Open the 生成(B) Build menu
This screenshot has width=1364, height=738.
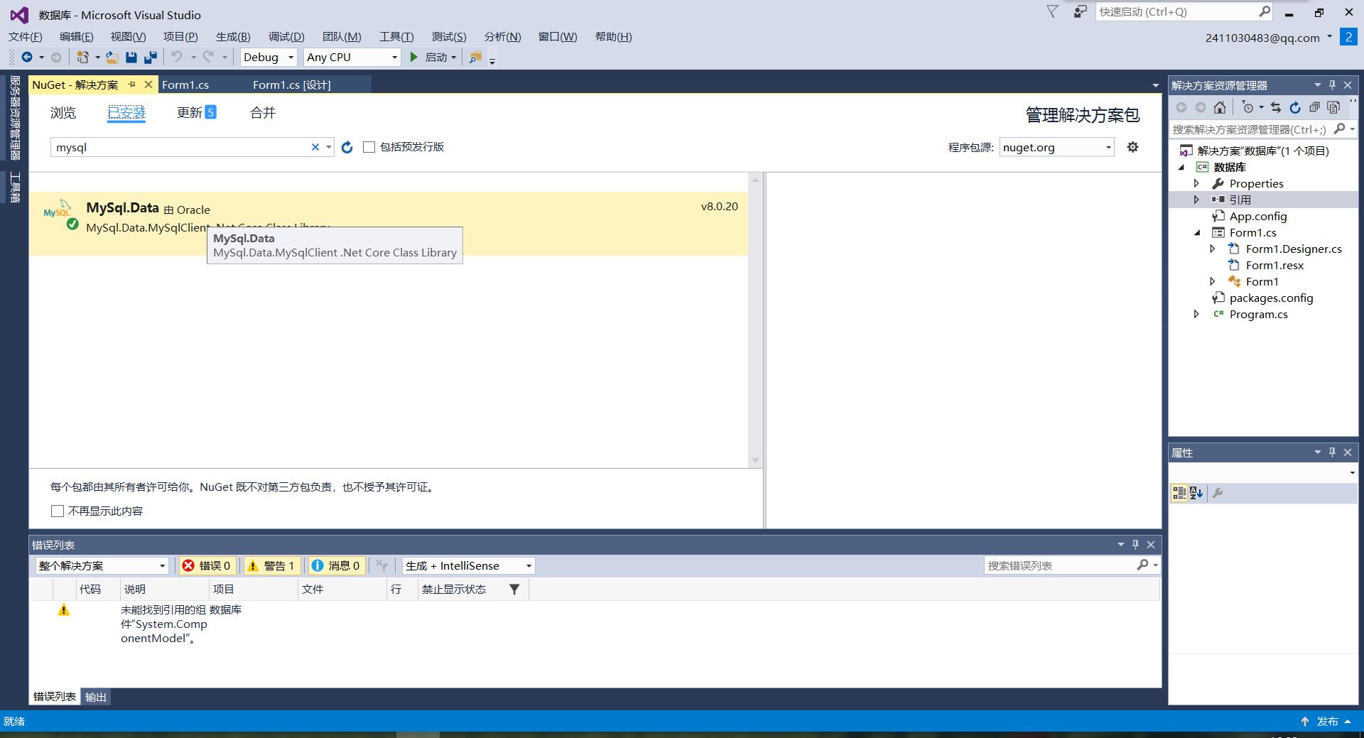pyautogui.click(x=233, y=37)
